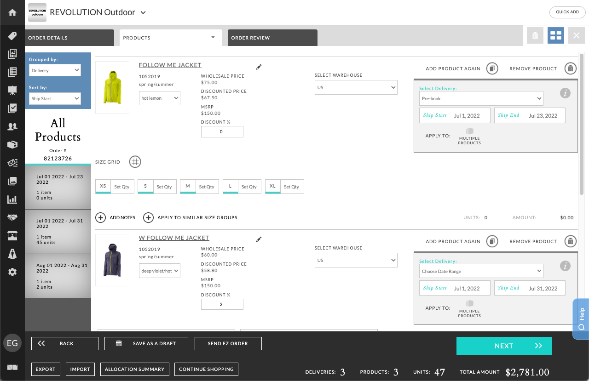Open the people/customers sidebar icon
589x381 pixels.
pos(12,127)
